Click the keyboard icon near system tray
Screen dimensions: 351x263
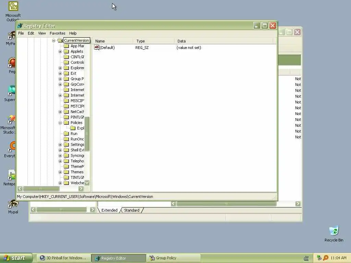pos(306,258)
